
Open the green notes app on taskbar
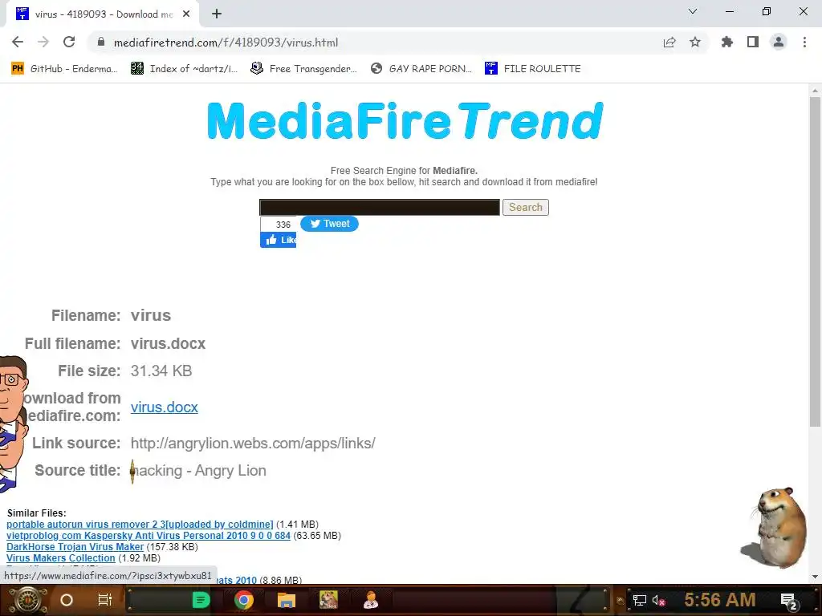point(201,600)
